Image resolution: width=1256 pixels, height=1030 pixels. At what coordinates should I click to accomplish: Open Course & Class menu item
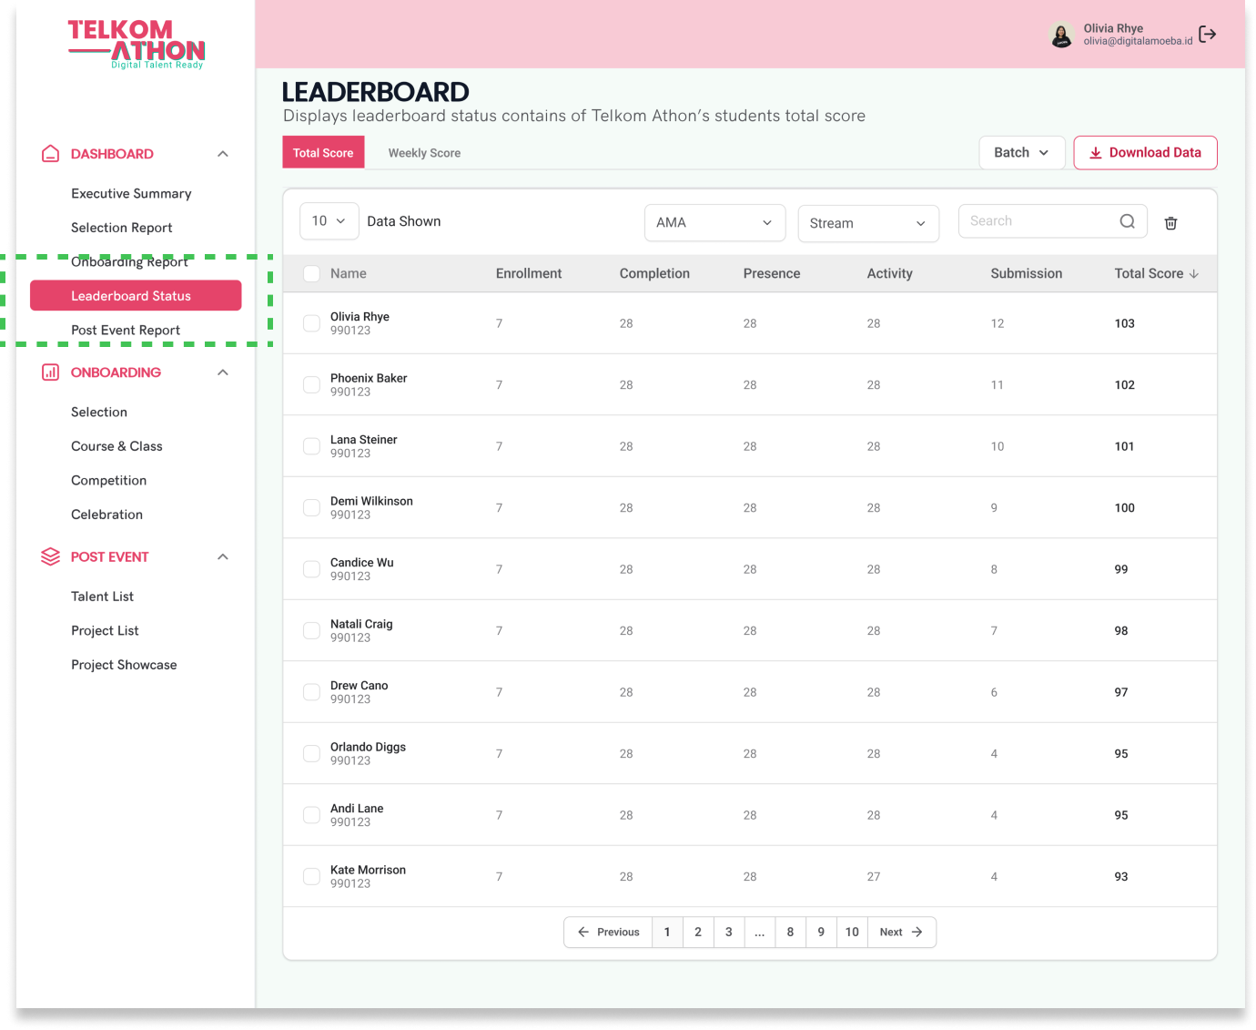116,446
